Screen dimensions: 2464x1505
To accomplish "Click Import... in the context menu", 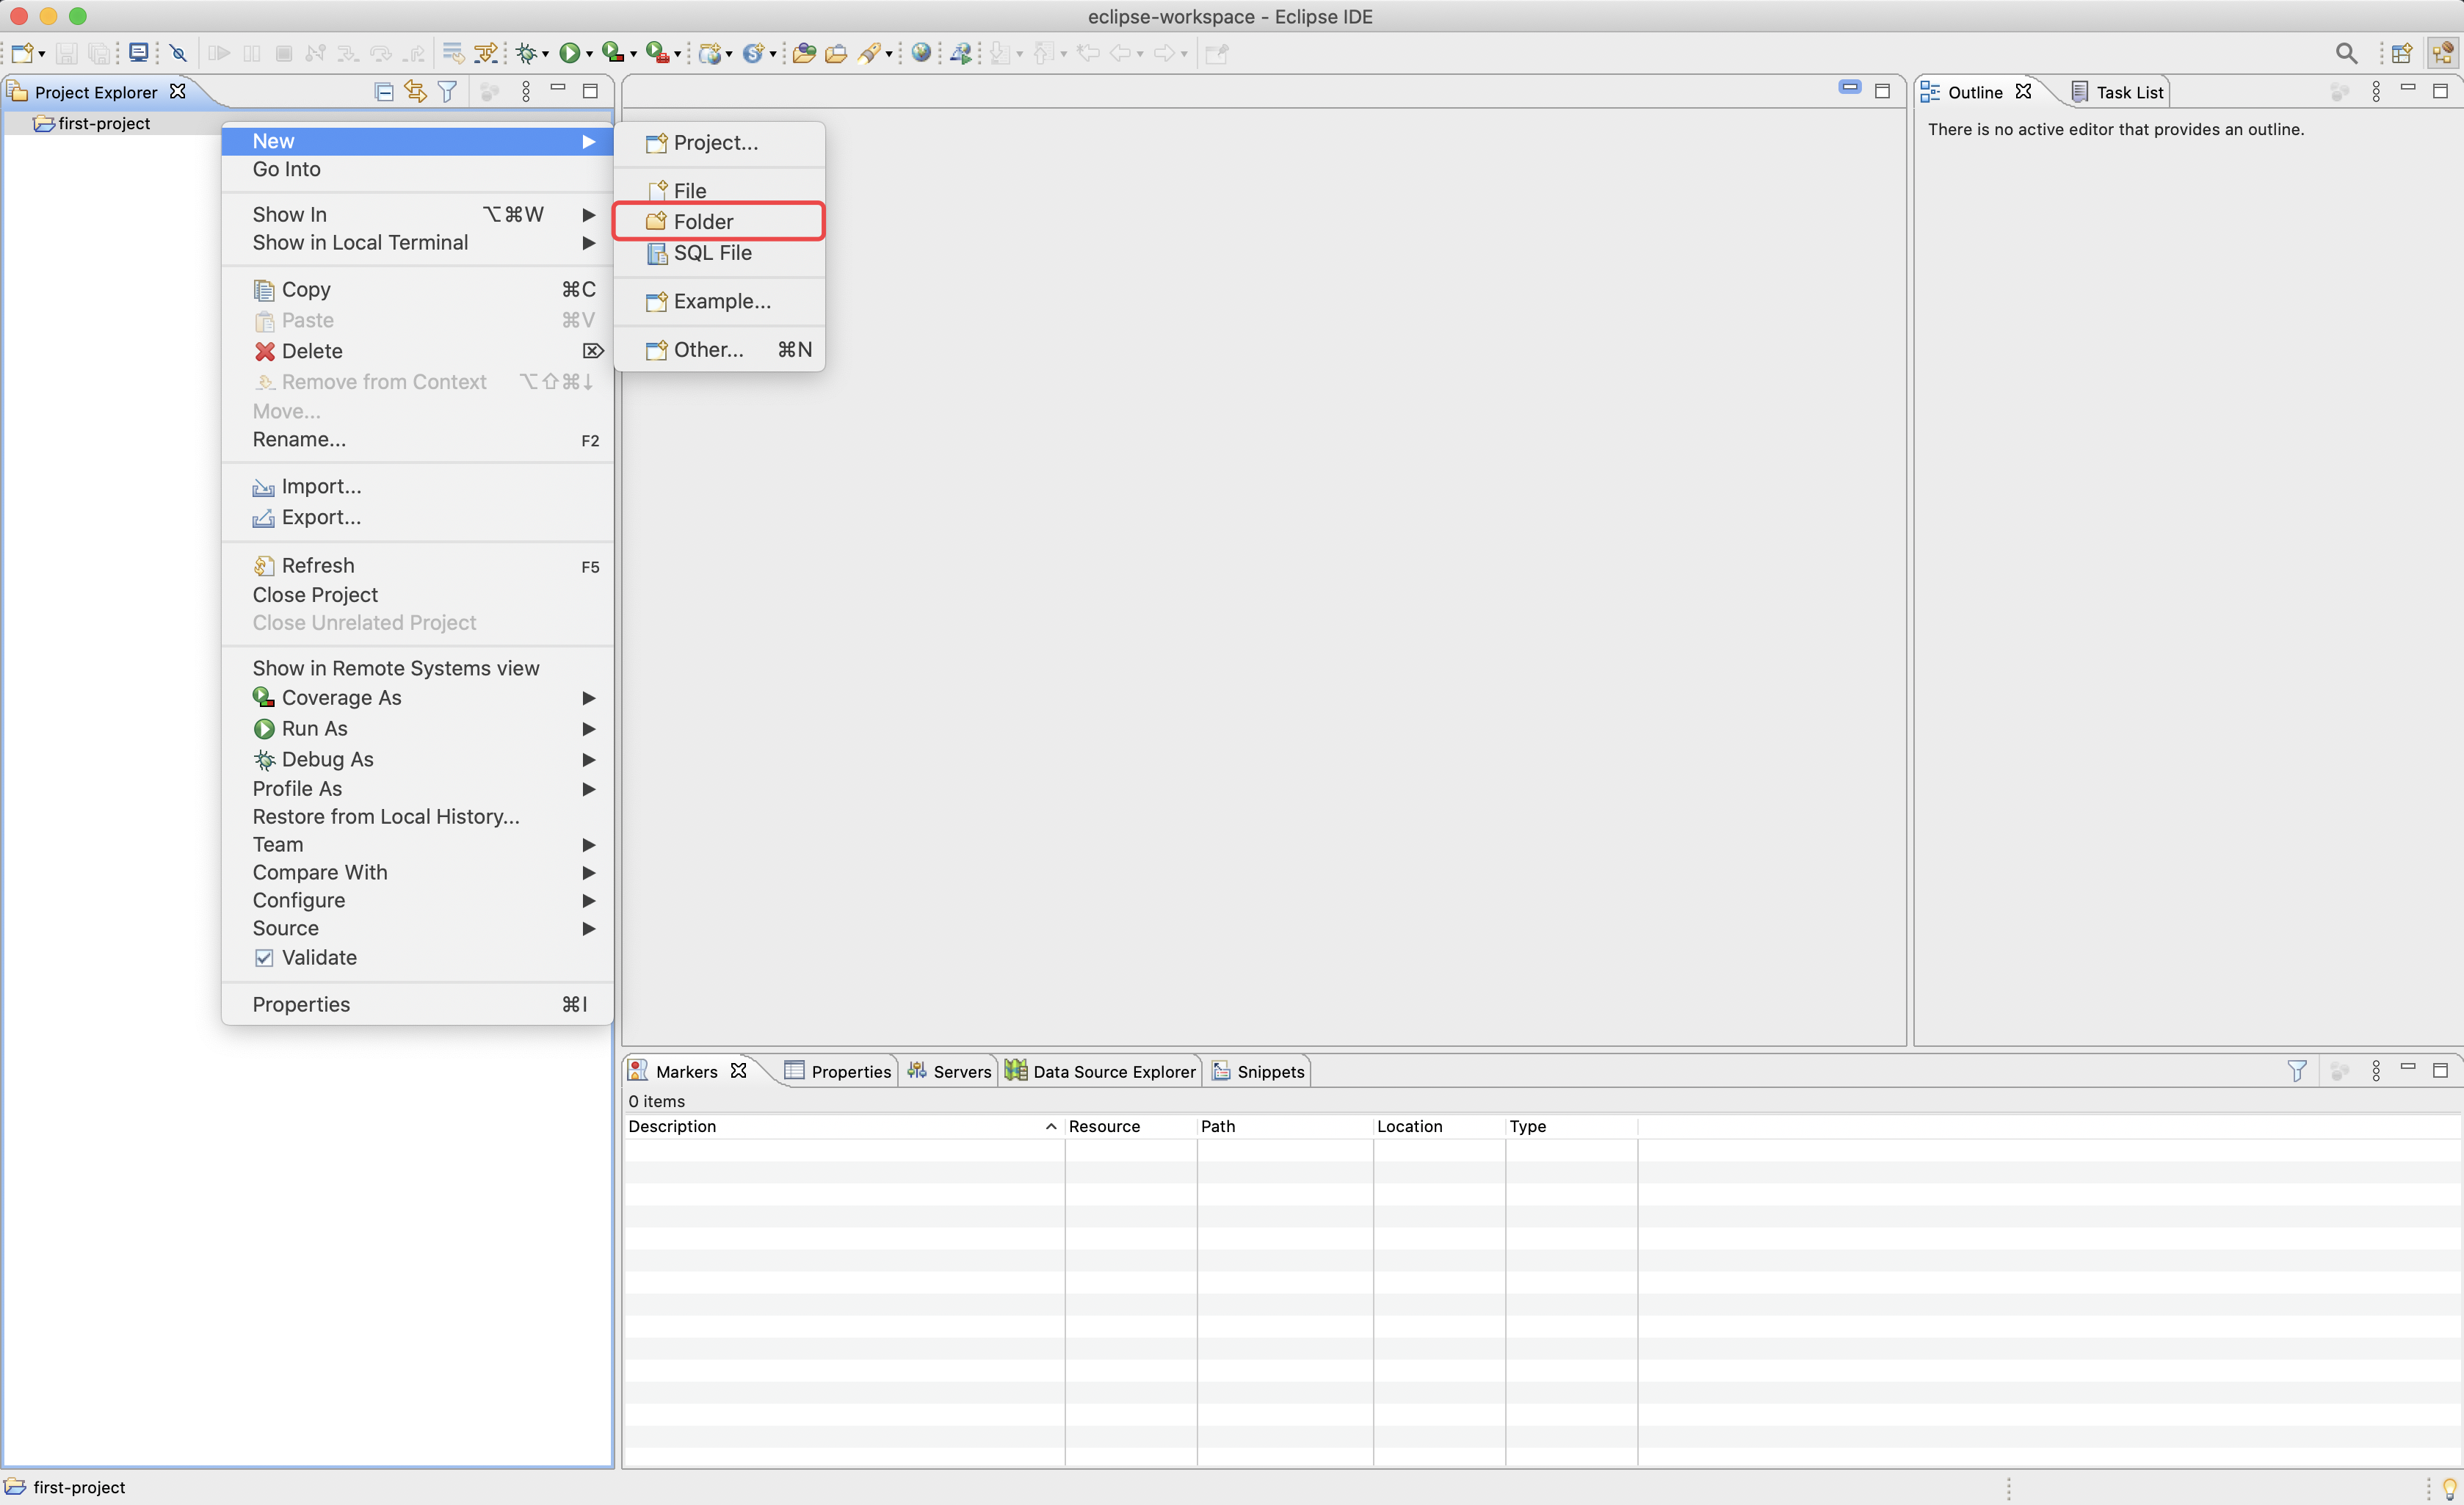I will point(417,486).
